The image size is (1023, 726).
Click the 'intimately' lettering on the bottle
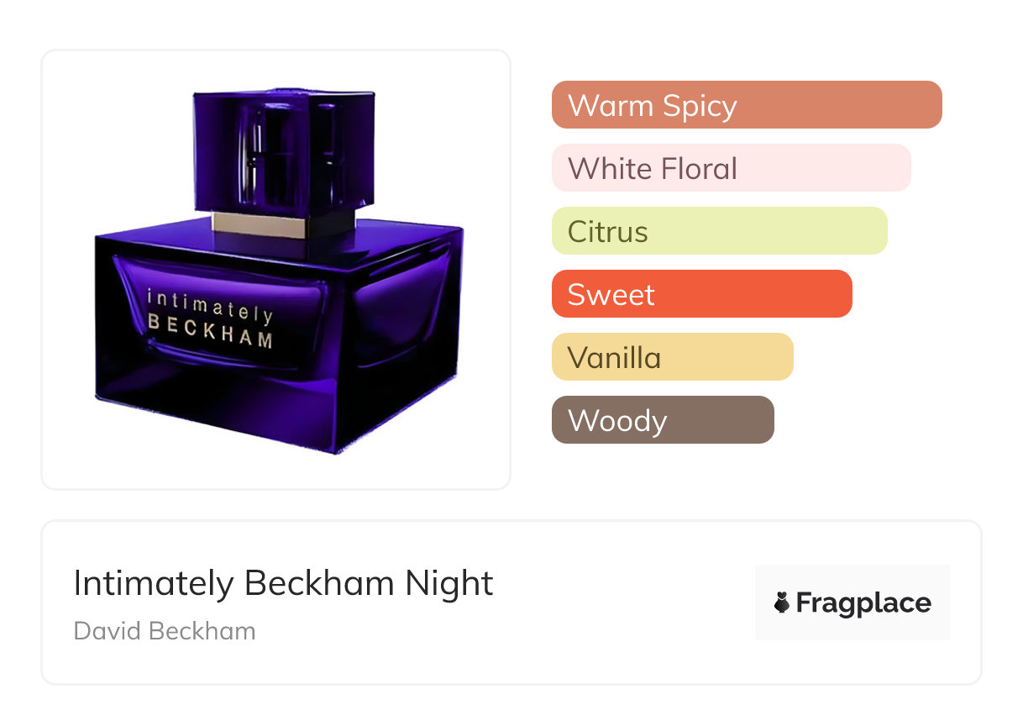[x=210, y=306]
